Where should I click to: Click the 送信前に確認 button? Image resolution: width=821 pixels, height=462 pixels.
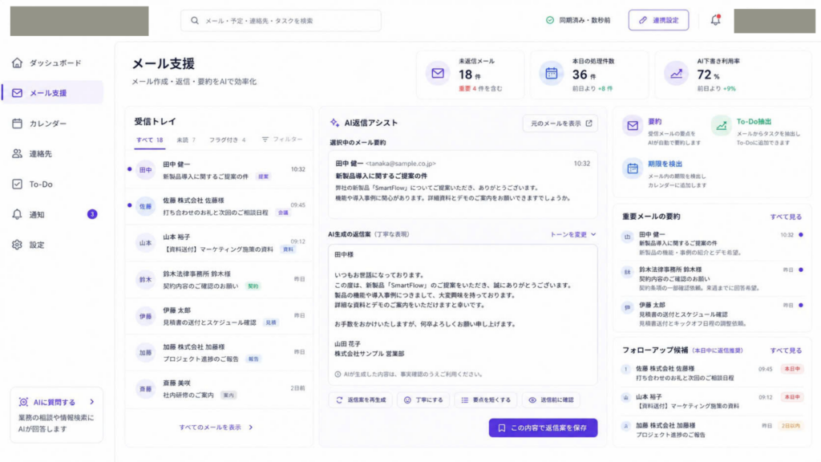pos(551,400)
